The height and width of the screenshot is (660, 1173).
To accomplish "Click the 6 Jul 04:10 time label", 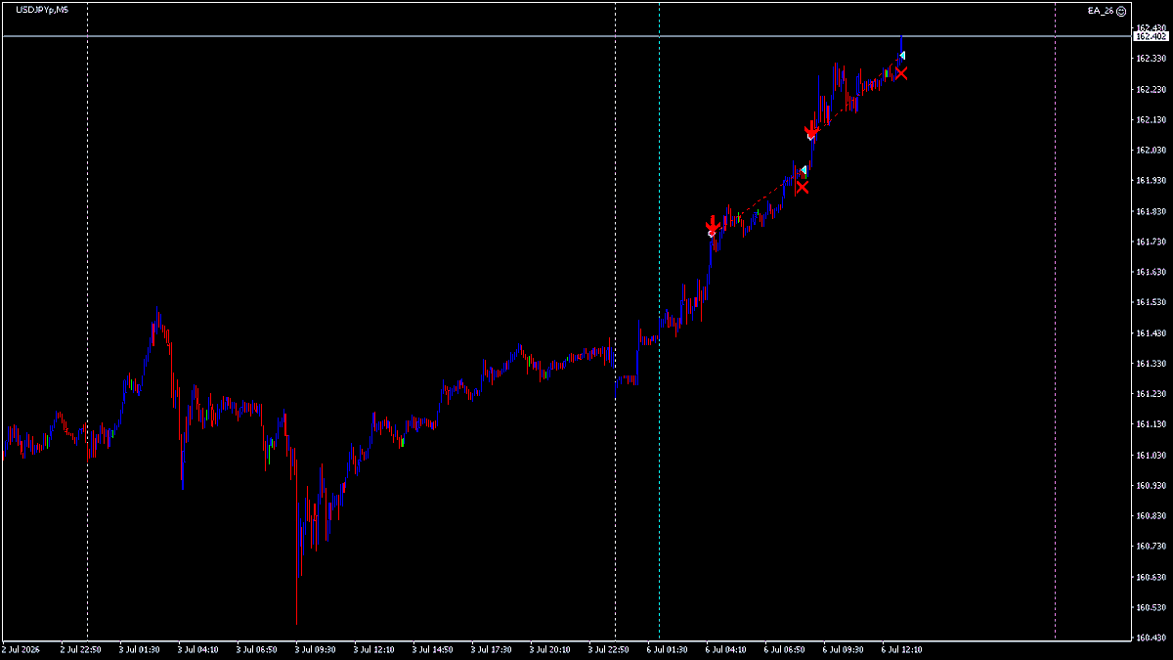I will pos(727,649).
